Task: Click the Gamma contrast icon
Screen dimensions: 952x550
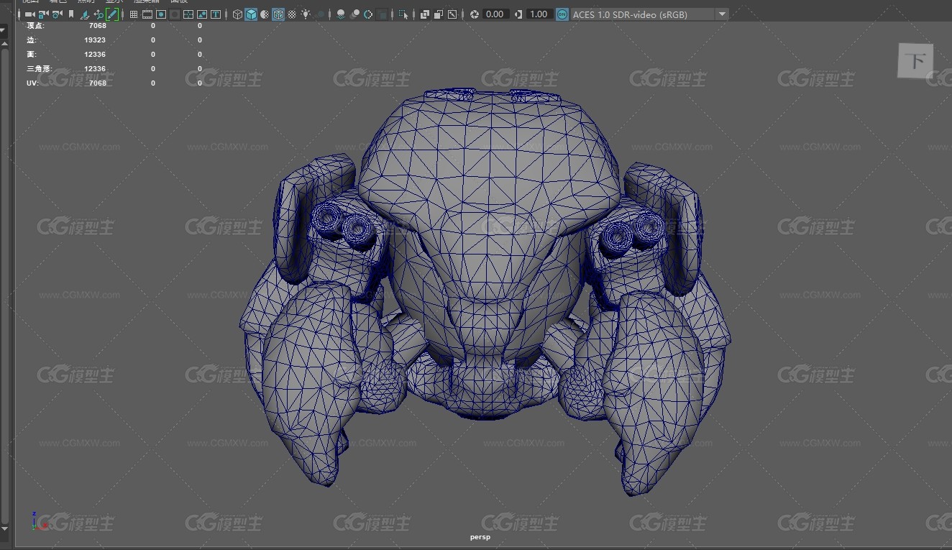Action: pos(519,14)
